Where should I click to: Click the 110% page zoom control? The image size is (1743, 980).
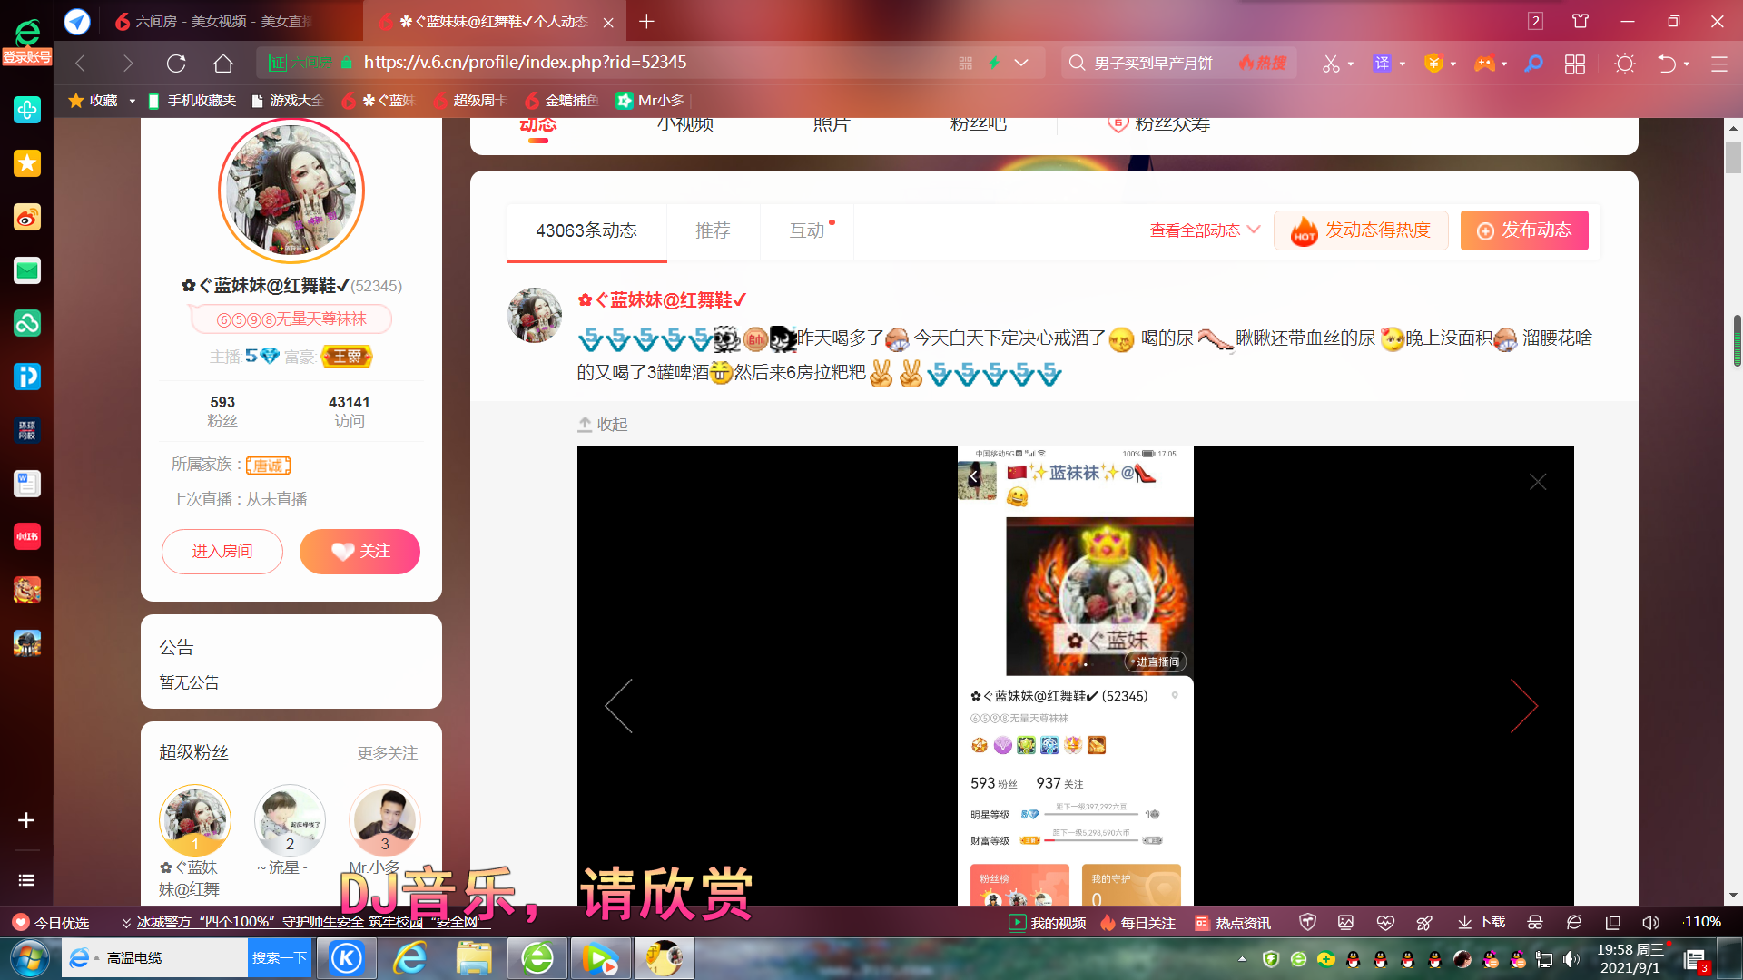coord(1702,922)
